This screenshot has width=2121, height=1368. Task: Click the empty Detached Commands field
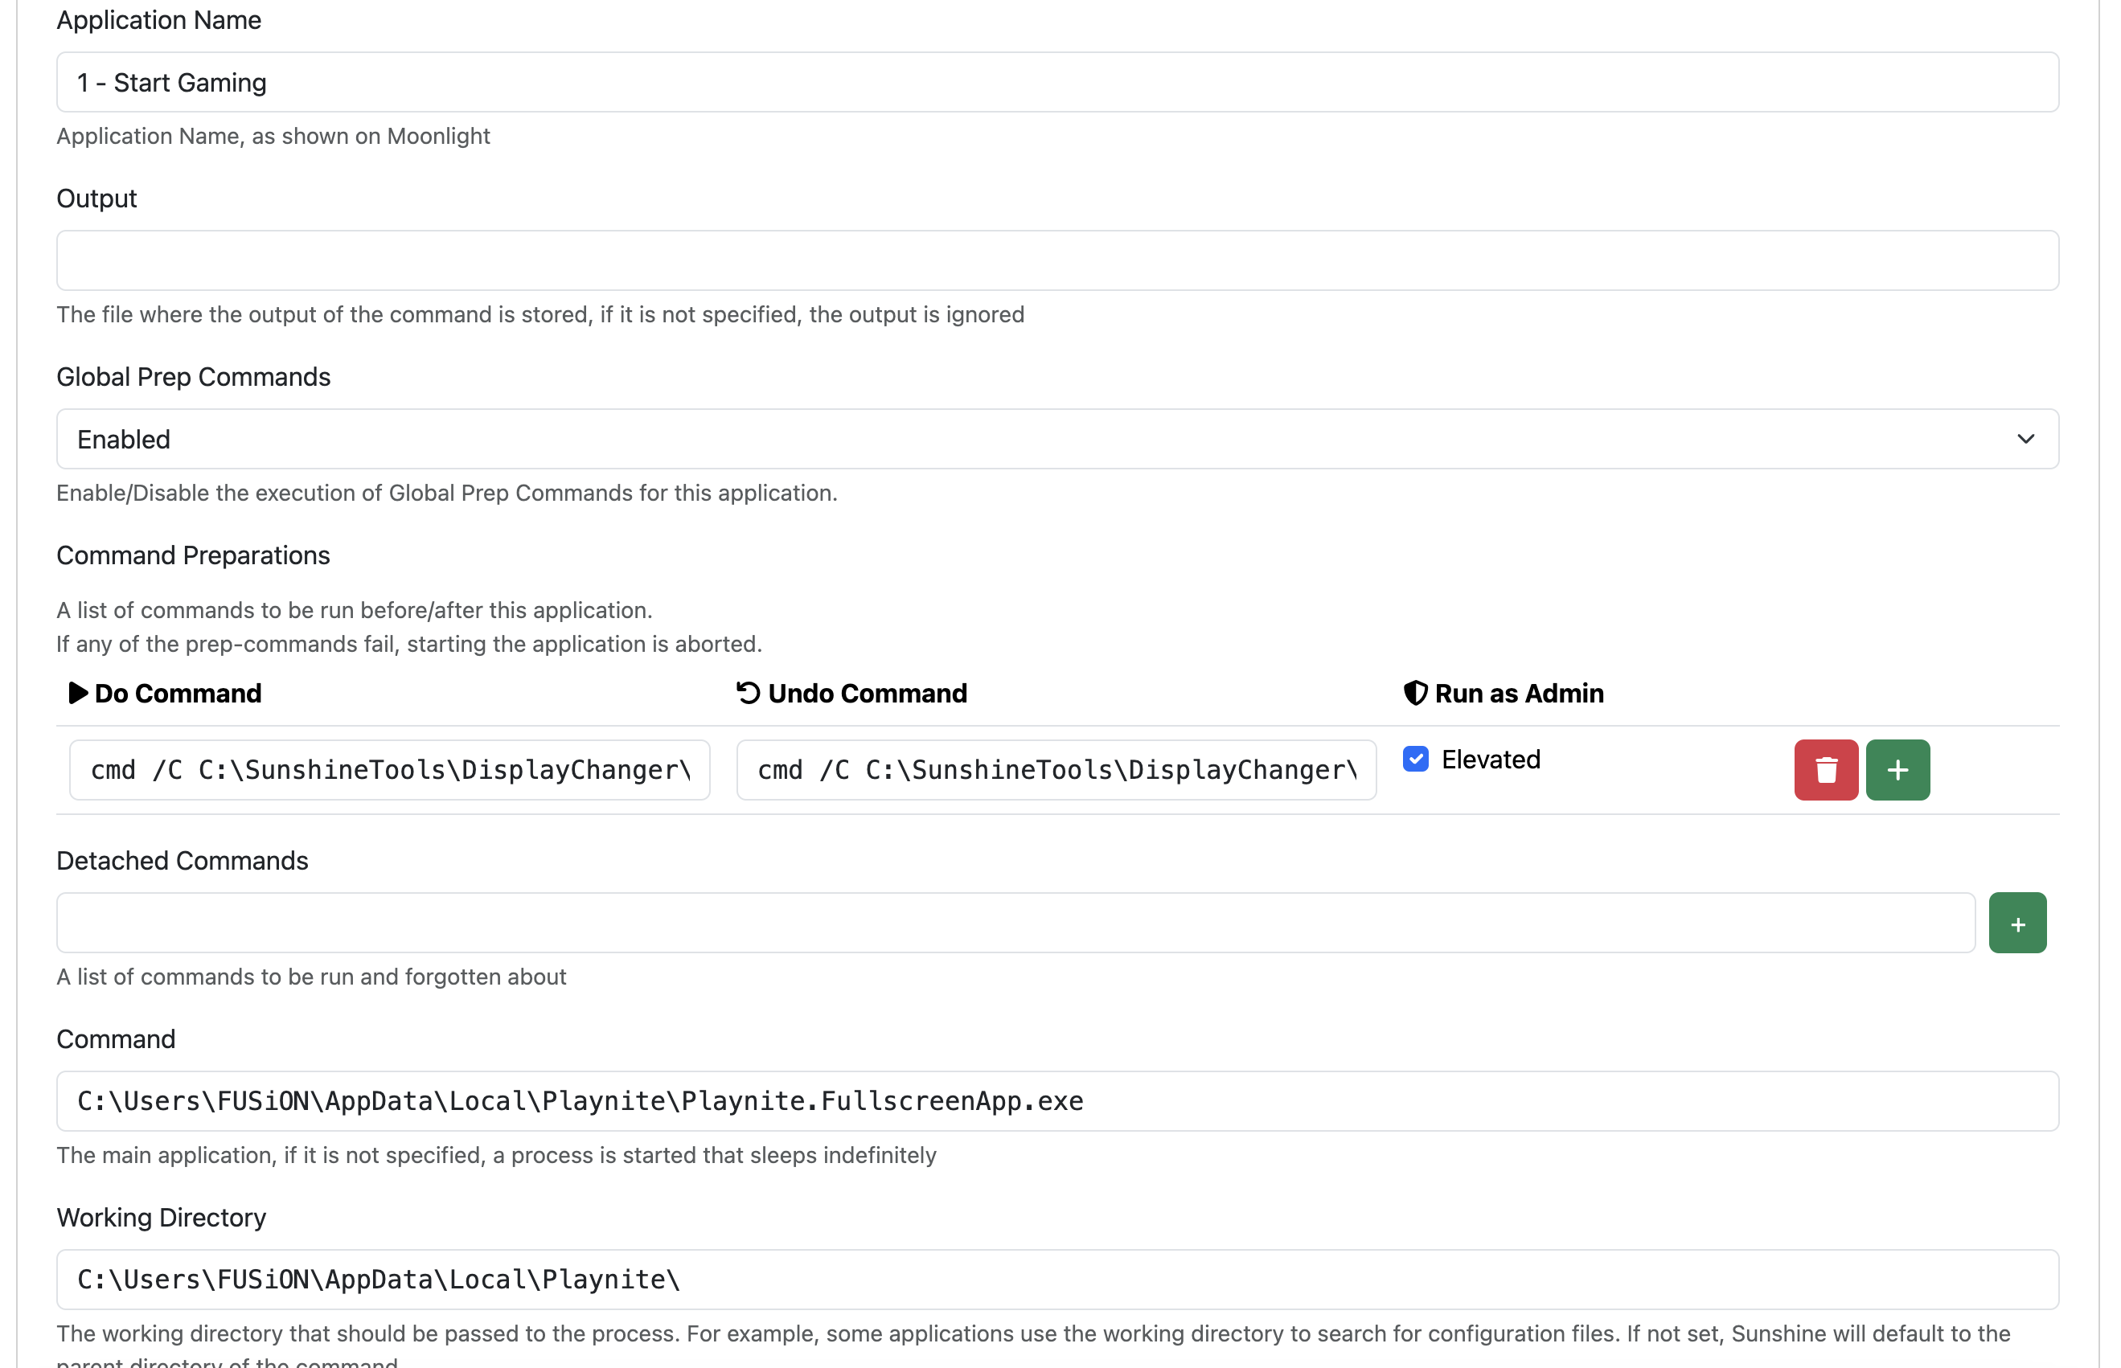(x=1015, y=923)
